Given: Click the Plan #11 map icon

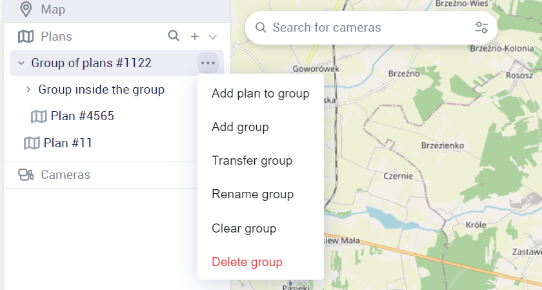Looking at the screenshot, I should [x=32, y=143].
